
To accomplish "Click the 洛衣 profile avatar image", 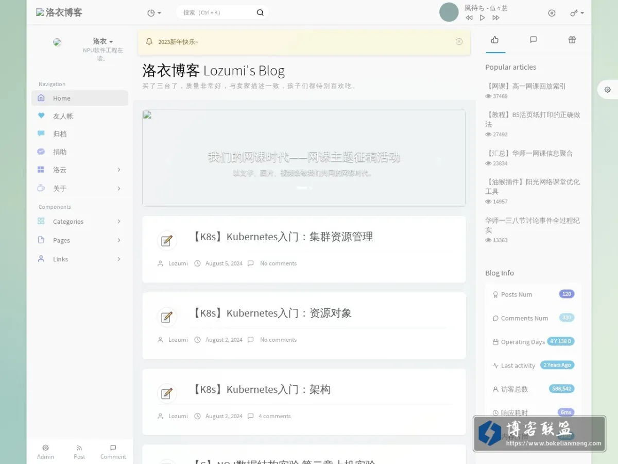I will [57, 42].
